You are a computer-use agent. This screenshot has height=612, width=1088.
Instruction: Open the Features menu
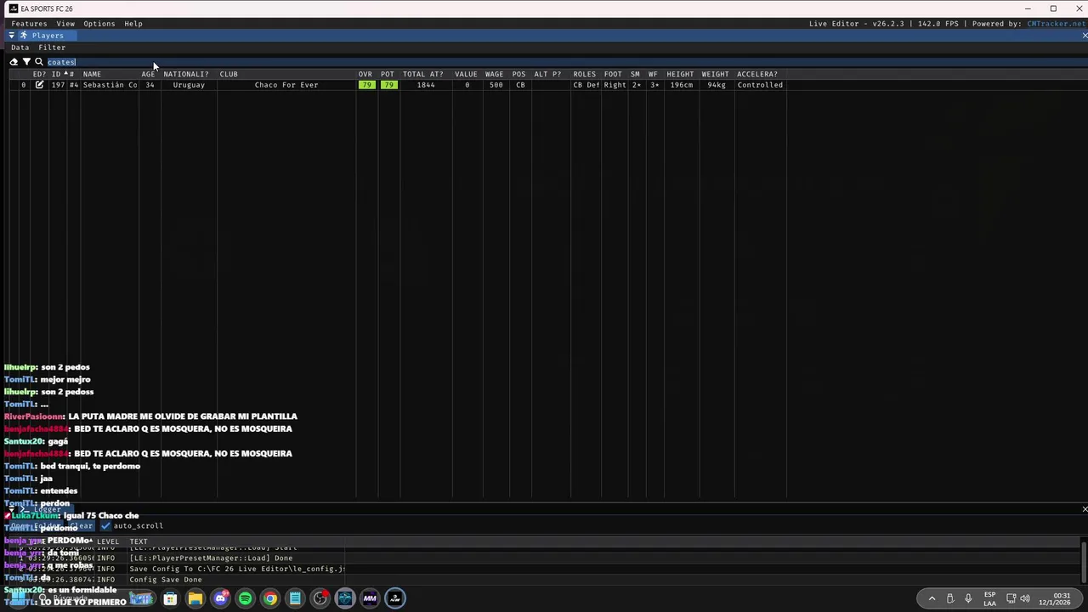tap(29, 24)
